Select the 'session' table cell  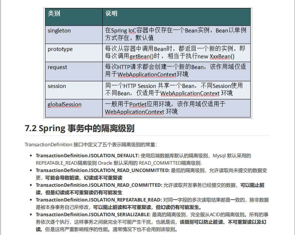74,90
